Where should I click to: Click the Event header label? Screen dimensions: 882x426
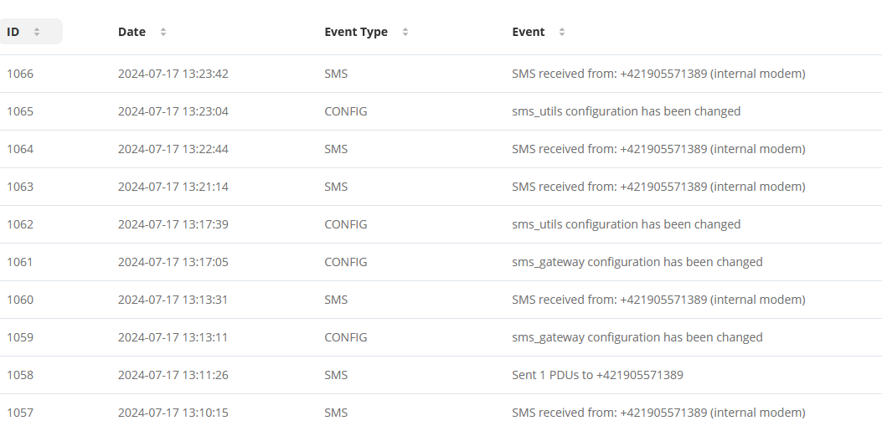coord(529,32)
